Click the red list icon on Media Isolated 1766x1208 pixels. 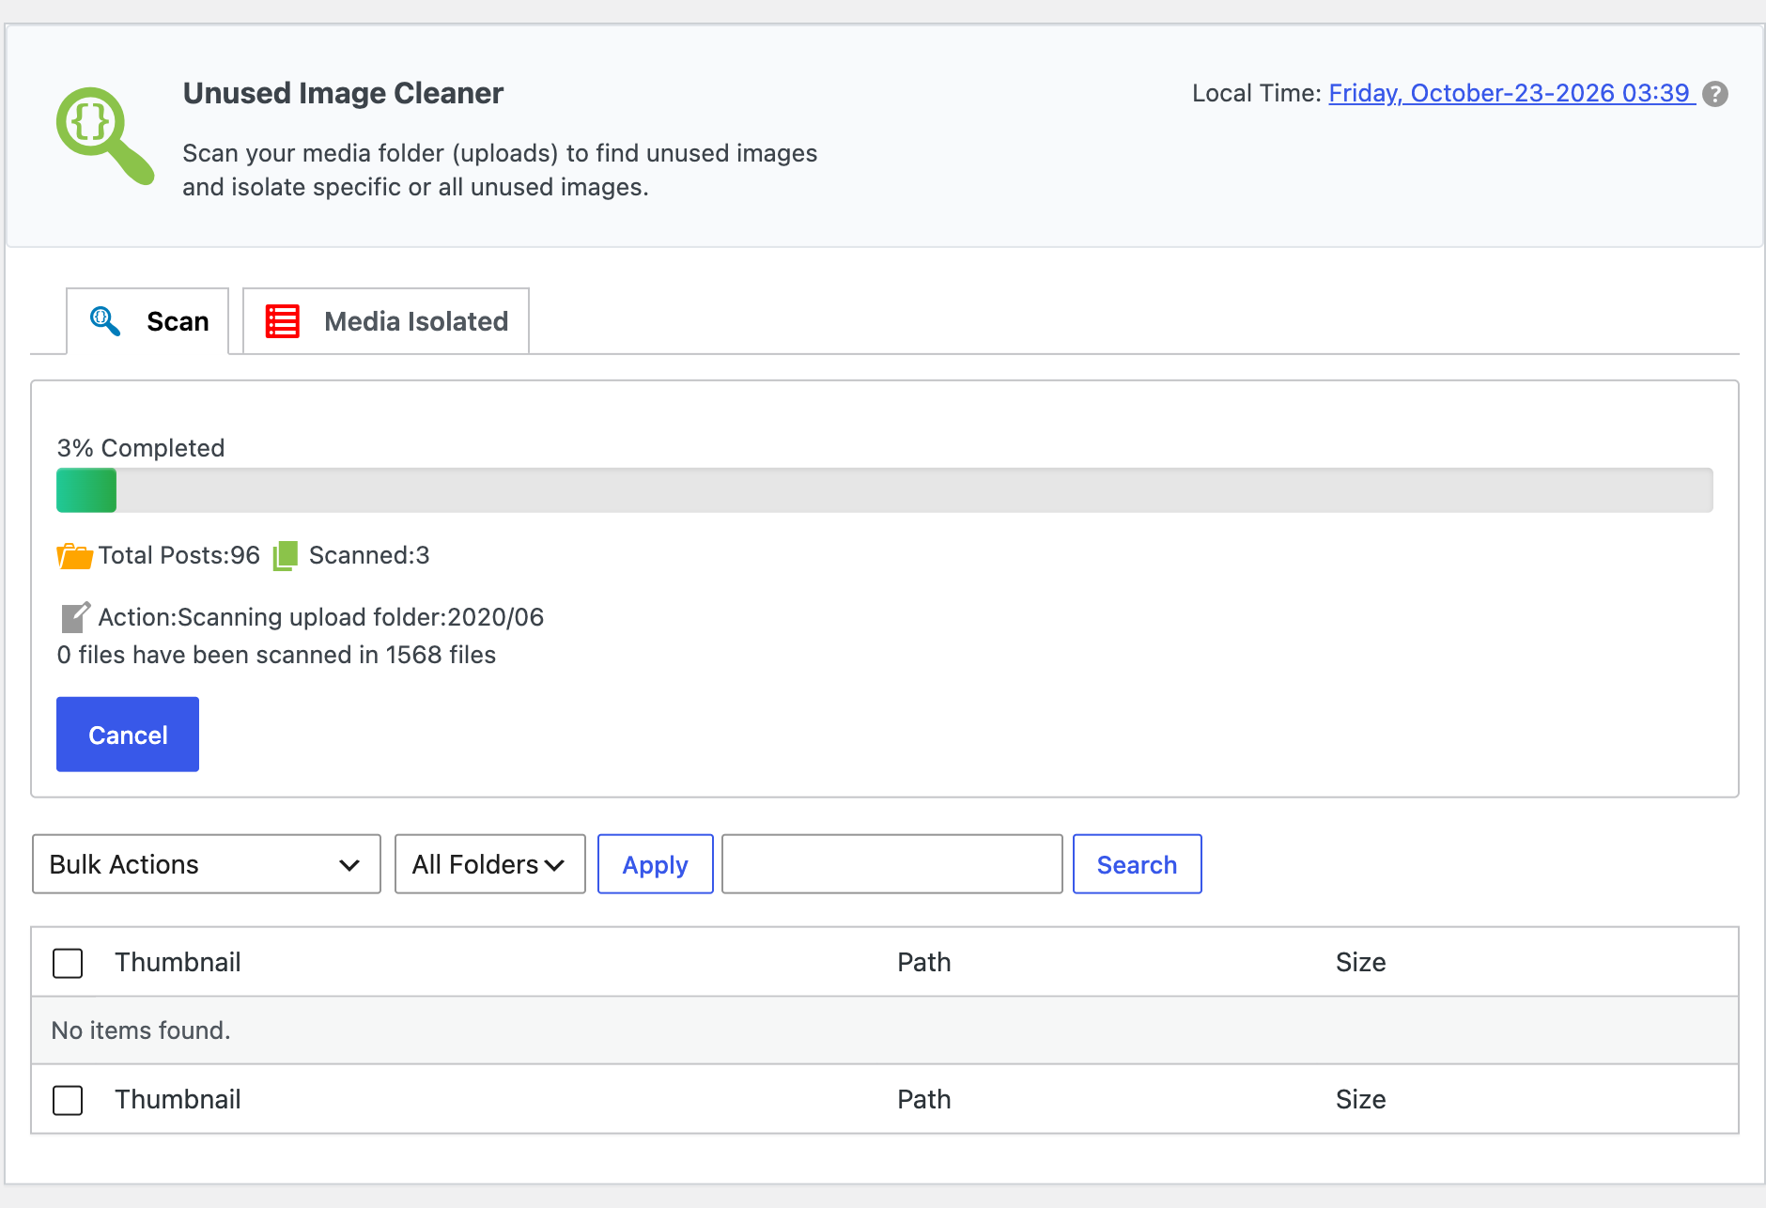click(282, 321)
